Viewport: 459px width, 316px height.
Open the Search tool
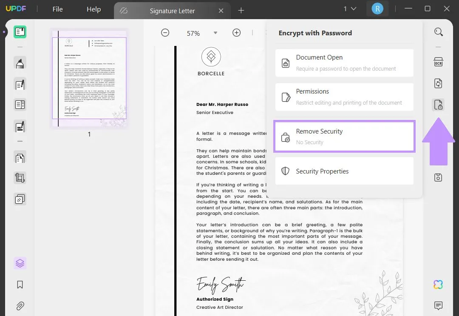pos(438,31)
